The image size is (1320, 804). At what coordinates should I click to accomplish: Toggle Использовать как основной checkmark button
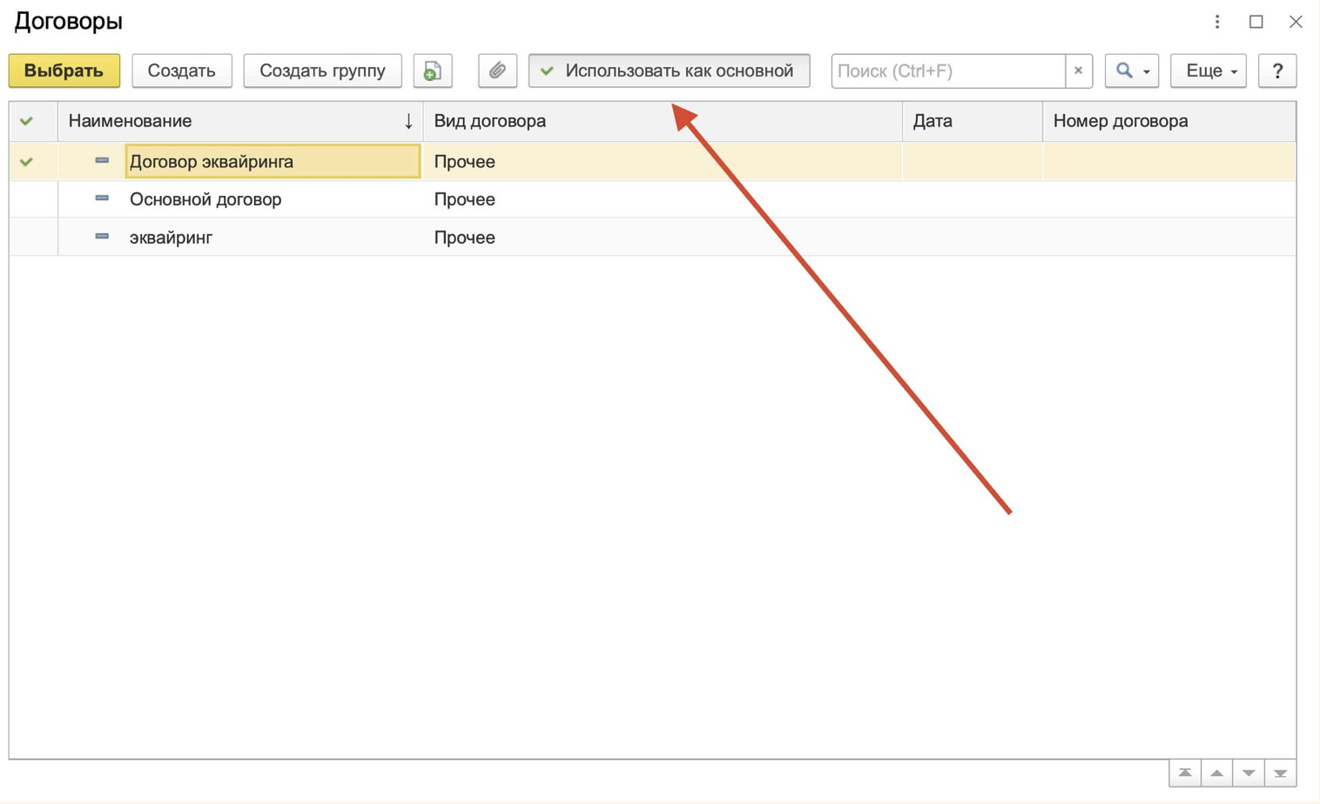669,70
